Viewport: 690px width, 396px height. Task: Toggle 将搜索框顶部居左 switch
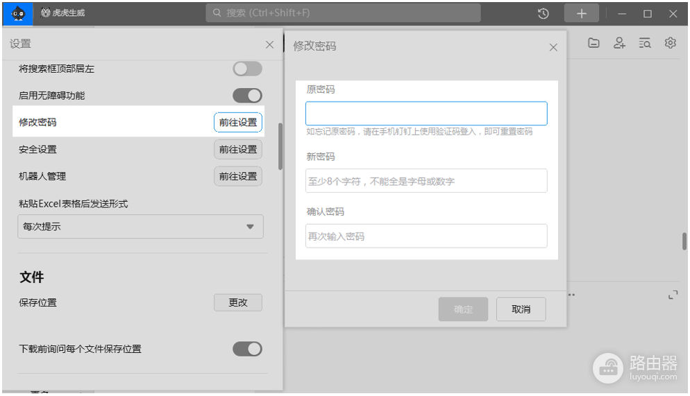(x=247, y=69)
